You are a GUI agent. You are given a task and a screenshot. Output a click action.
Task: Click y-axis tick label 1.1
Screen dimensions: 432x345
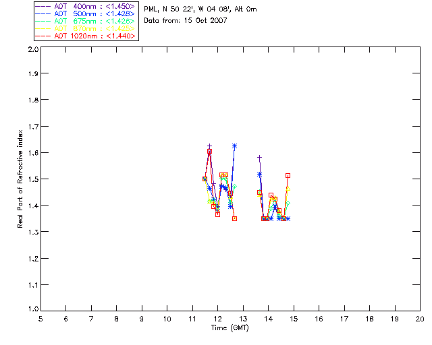pyautogui.click(x=33, y=285)
